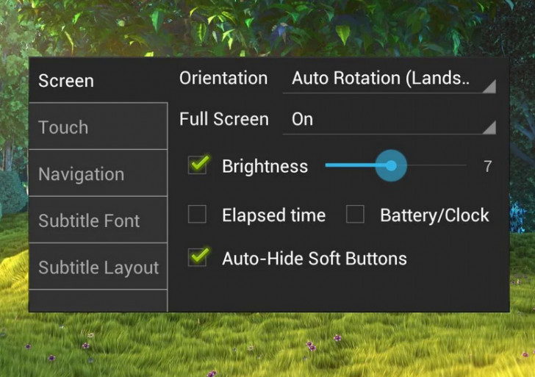Click the Battery/Clock label text
This screenshot has width=535, height=377.
point(434,215)
